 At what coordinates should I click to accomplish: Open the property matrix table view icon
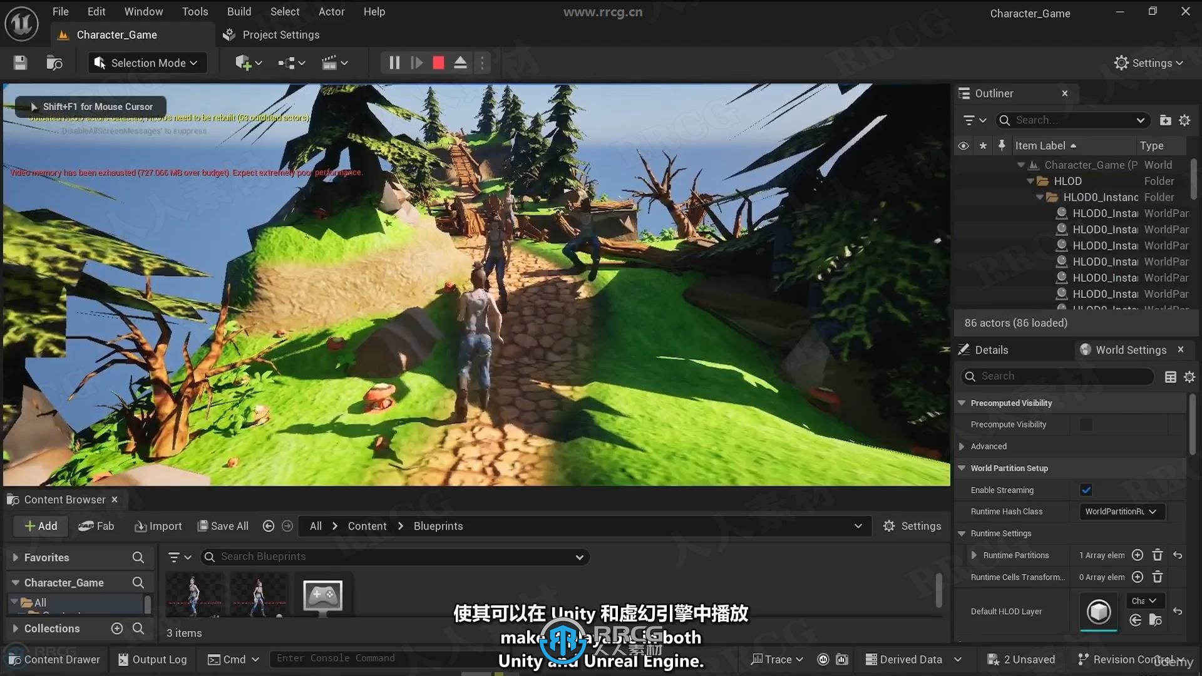point(1170,376)
